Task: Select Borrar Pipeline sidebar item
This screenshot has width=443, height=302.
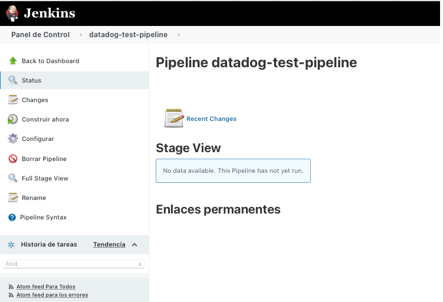Action: click(44, 159)
